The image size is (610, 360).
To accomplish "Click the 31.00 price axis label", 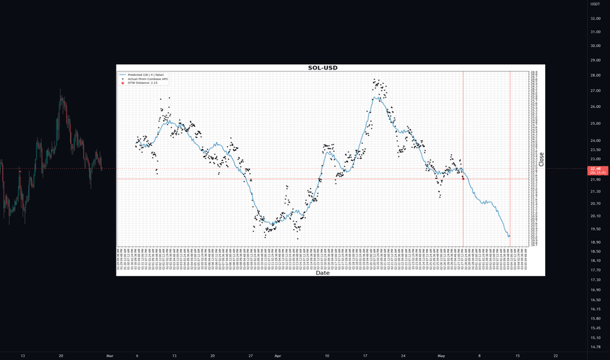I will click(595, 32).
